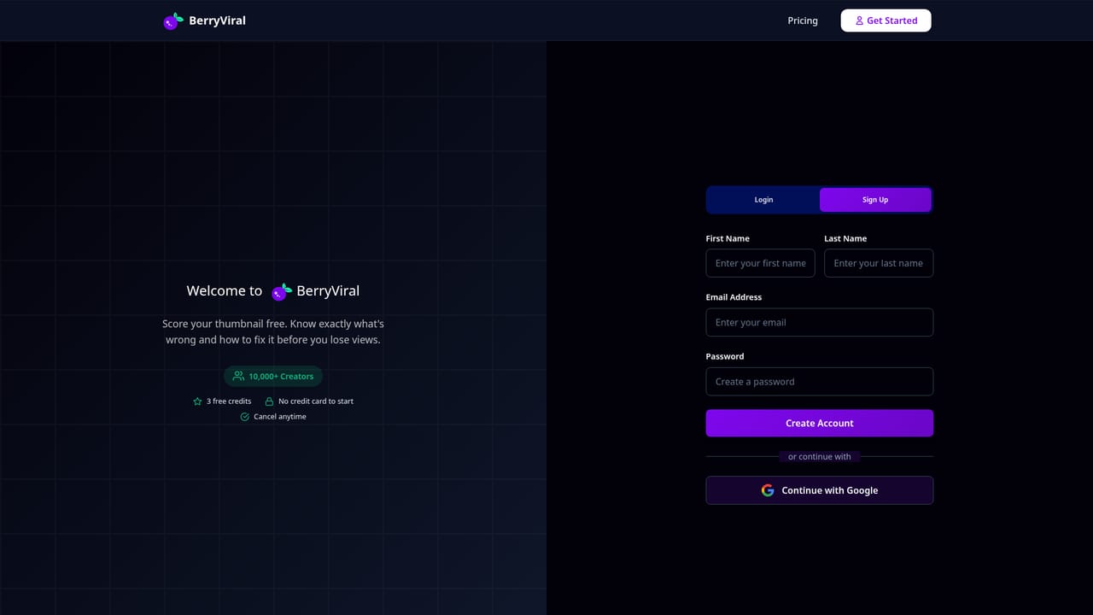The image size is (1093, 615).
Task: Click the 'Score your thumbnail free' description
Action: [273, 331]
